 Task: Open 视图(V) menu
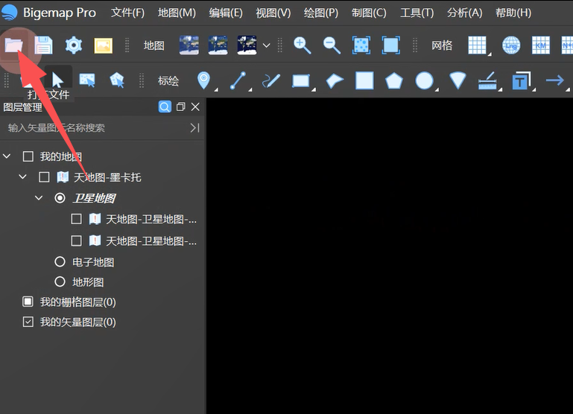pyautogui.click(x=273, y=13)
